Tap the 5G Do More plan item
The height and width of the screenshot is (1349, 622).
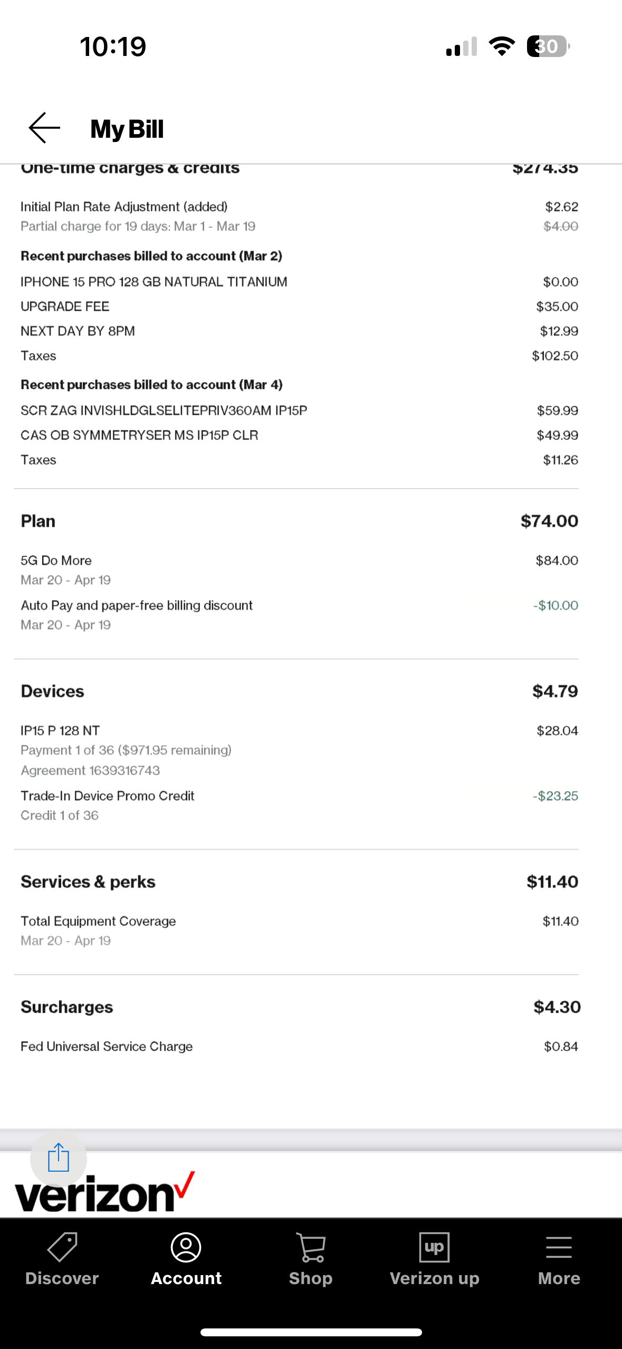[56, 560]
